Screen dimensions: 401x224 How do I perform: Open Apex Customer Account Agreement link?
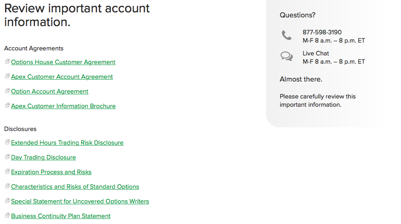click(62, 77)
